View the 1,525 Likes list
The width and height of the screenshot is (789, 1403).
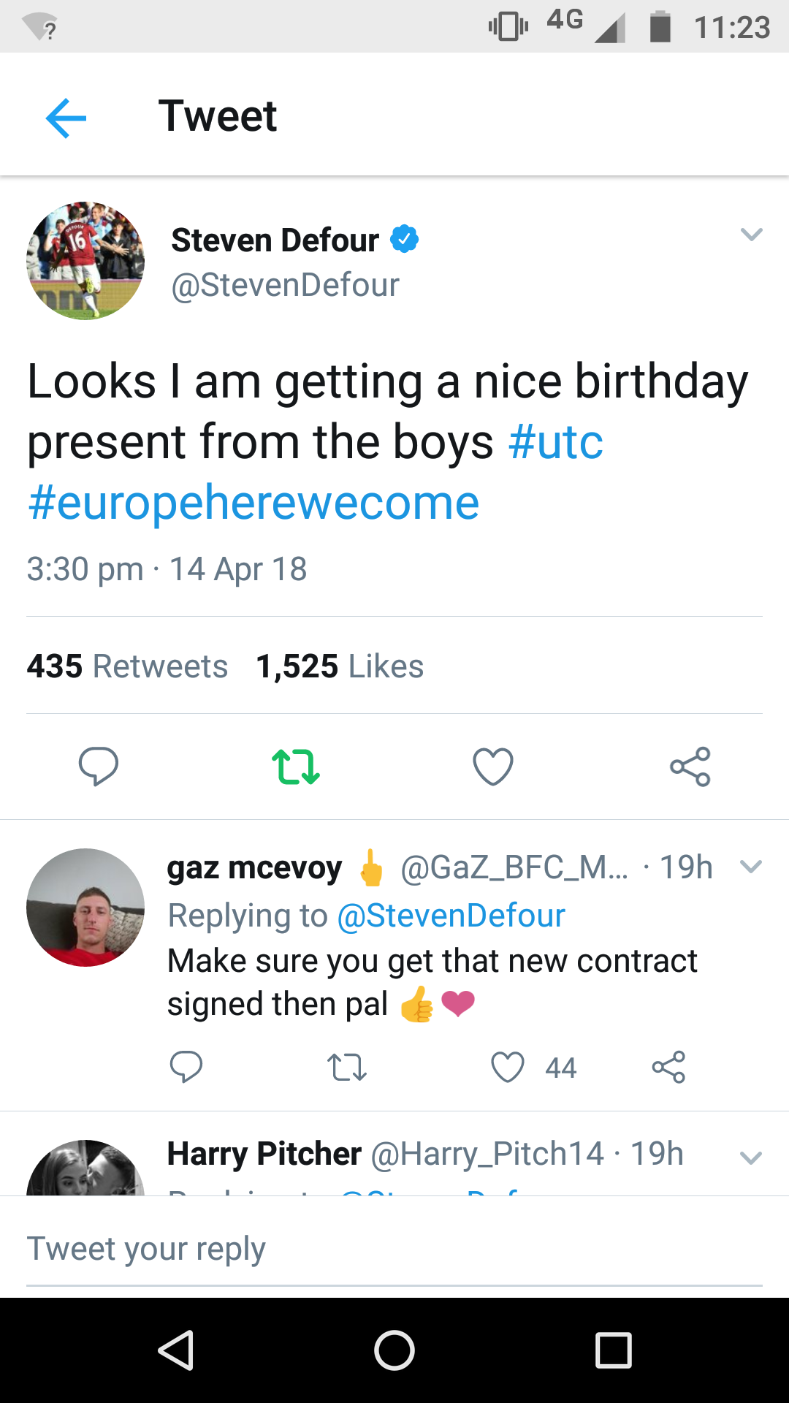pyautogui.click(x=340, y=666)
